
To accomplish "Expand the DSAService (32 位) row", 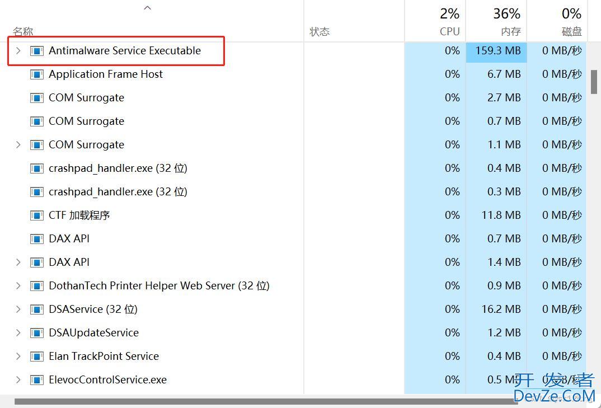I will point(18,309).
